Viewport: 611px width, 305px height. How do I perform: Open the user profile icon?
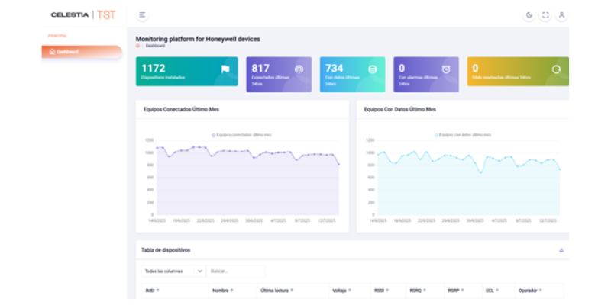point(561,14)
